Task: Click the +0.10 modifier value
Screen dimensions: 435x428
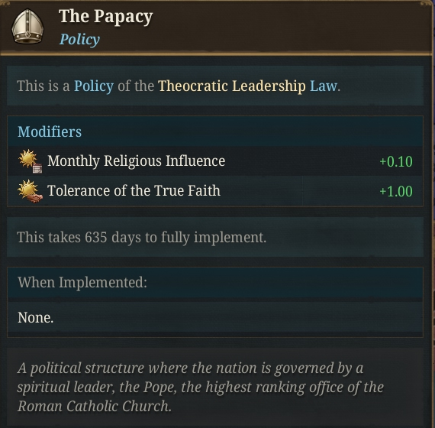Action: click(x=396, y=161)
